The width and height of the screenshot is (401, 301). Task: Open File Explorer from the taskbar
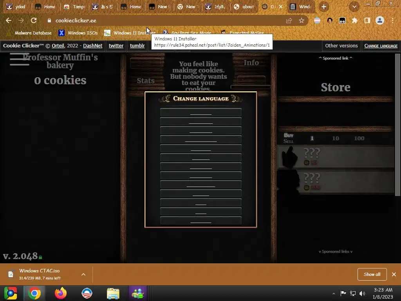tap(113, 293)
